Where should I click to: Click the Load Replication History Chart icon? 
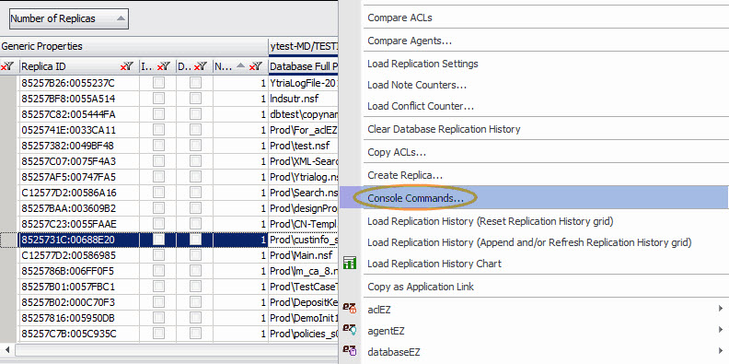(349, 264)
